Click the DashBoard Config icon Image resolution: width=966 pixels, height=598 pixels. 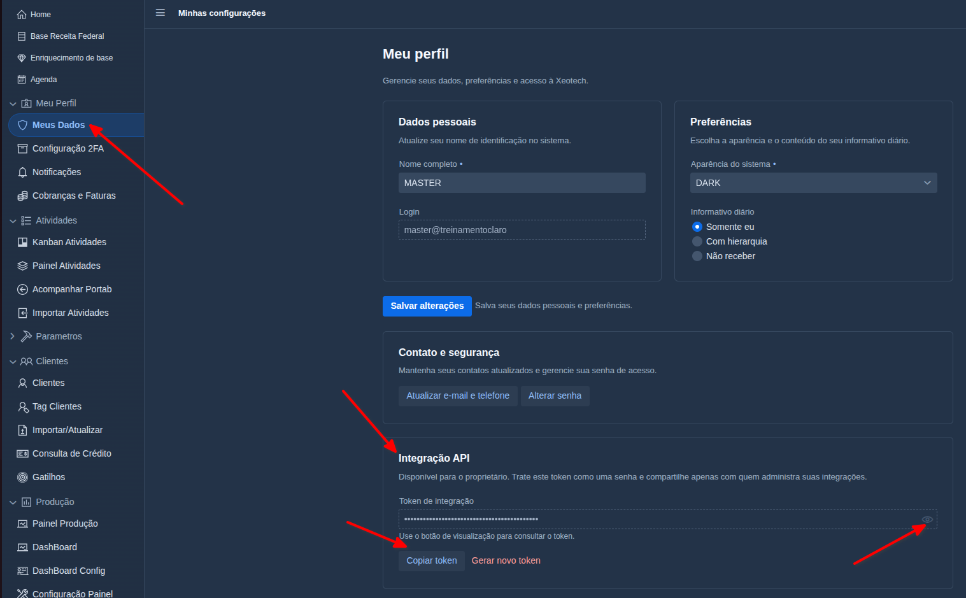pyautogui.click(x=22, y=571)
